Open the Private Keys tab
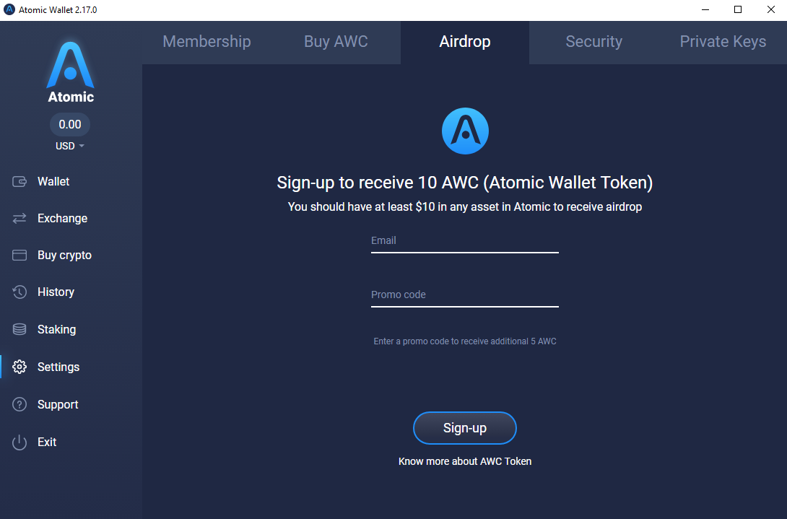 (x=723, y=42)
